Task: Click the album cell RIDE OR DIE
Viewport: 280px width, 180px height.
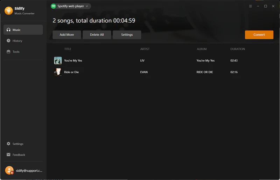Action: click(205, 72)
